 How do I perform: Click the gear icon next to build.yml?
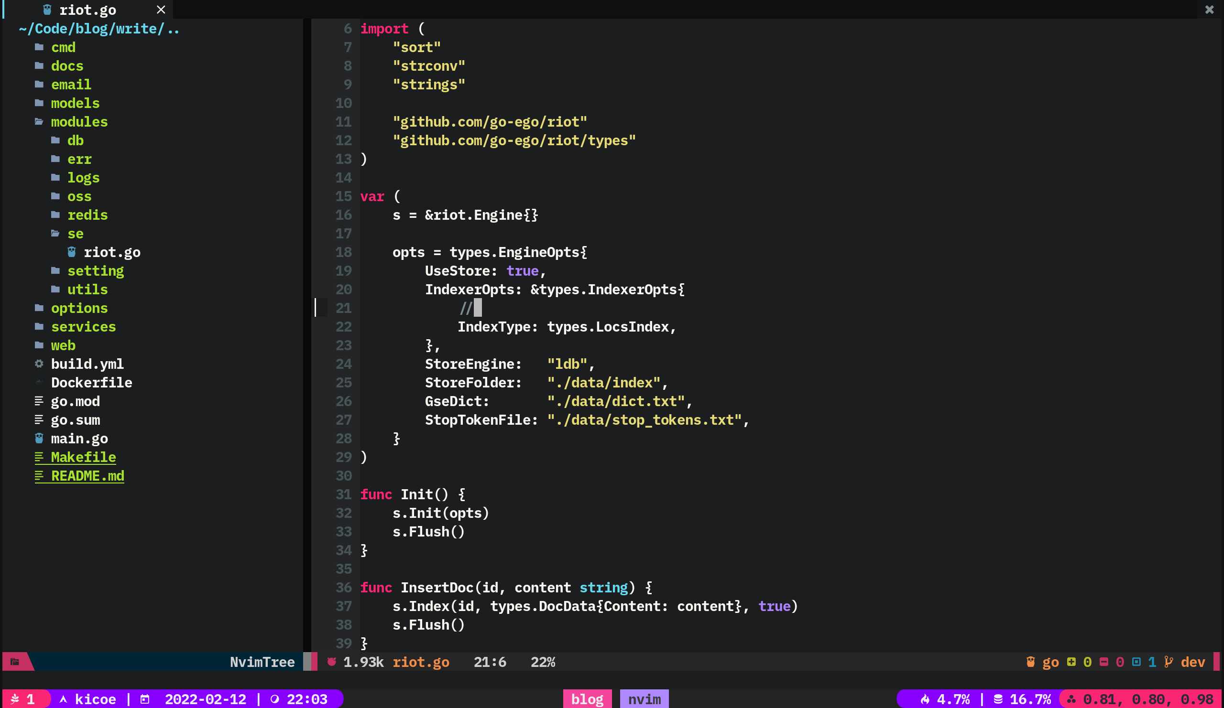coord(39,364)
